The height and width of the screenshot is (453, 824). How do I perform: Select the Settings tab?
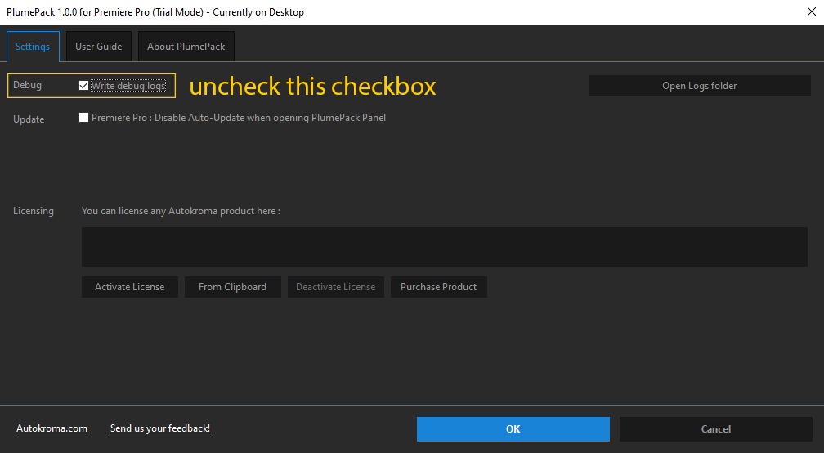point(33,47)
